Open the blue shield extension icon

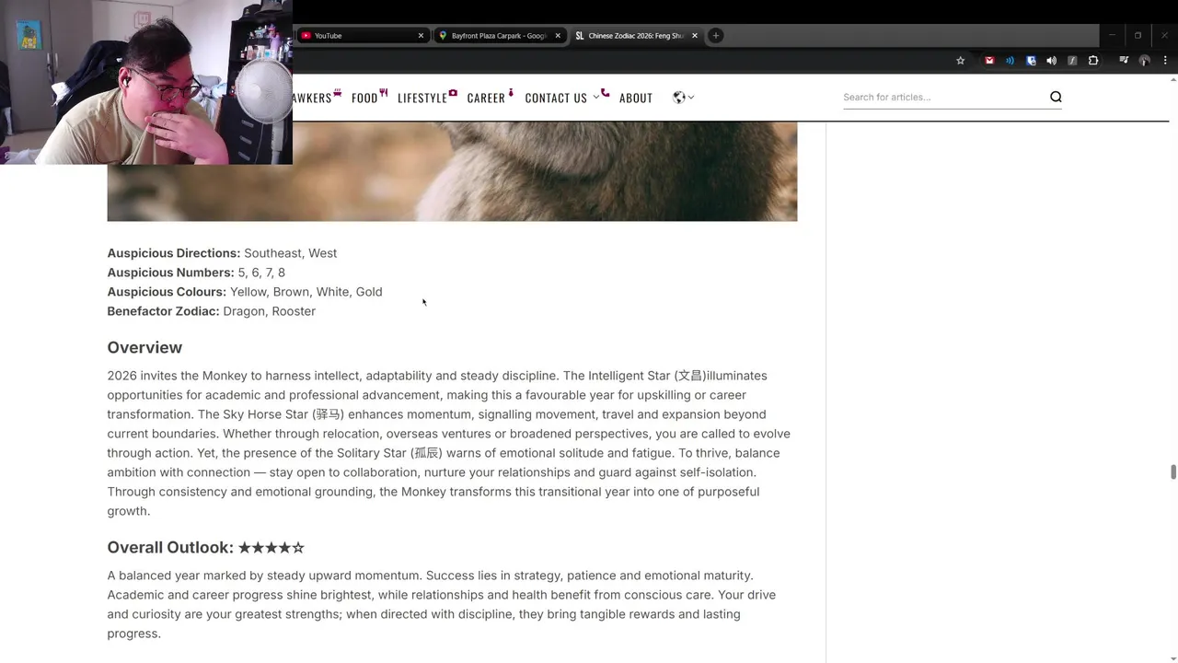tap(1031, 61)
